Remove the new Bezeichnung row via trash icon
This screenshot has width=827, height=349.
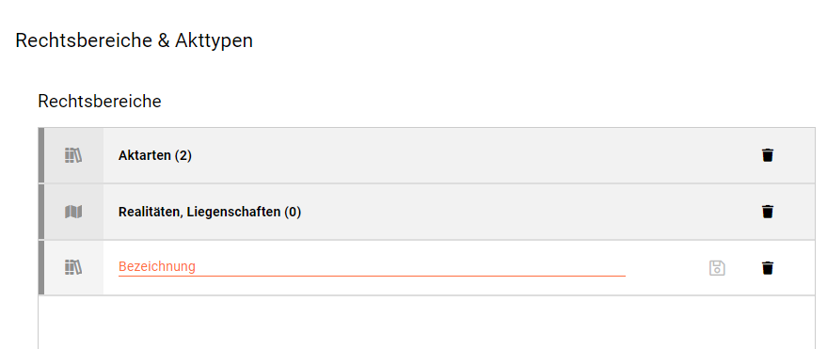click(x=768, y=268)
